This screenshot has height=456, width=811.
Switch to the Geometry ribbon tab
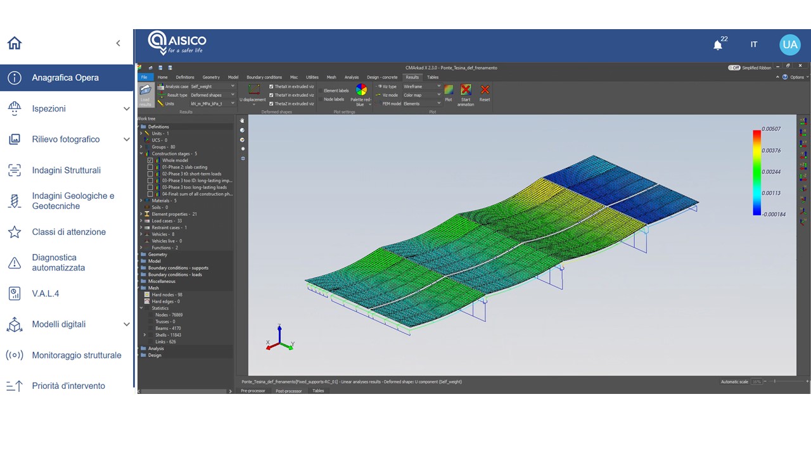pos(211,77)
